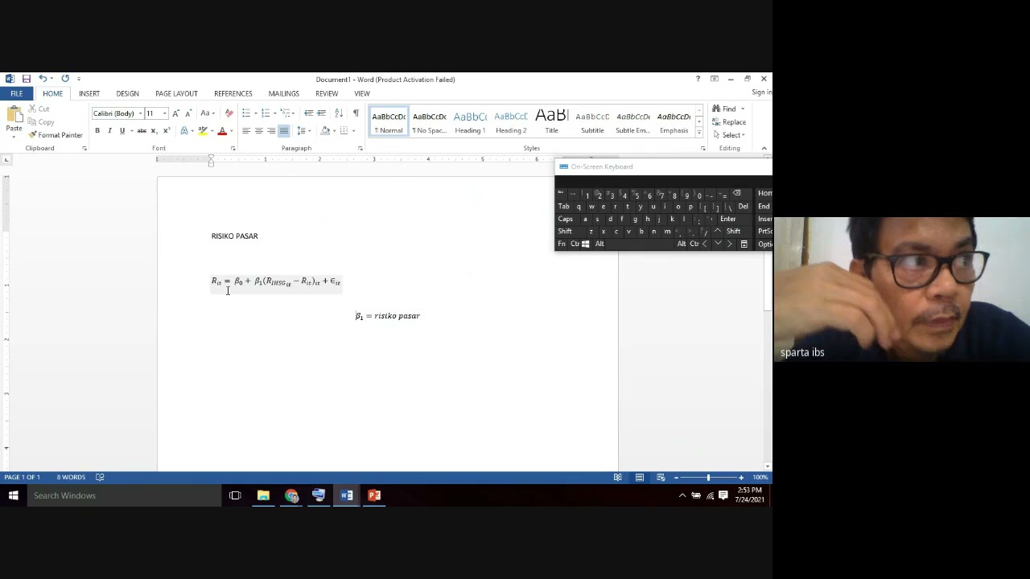Apply the Title style
The width and height of the screenshot is (1030, 579).
(x=551, y=121)
